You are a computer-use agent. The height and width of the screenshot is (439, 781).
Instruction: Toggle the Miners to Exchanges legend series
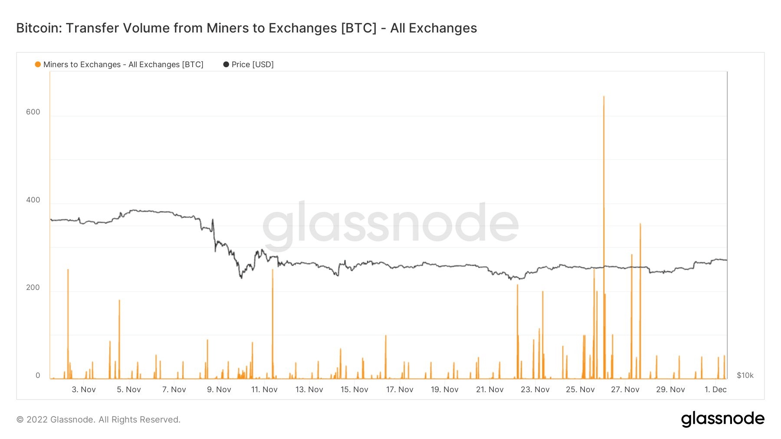point(123,65)
